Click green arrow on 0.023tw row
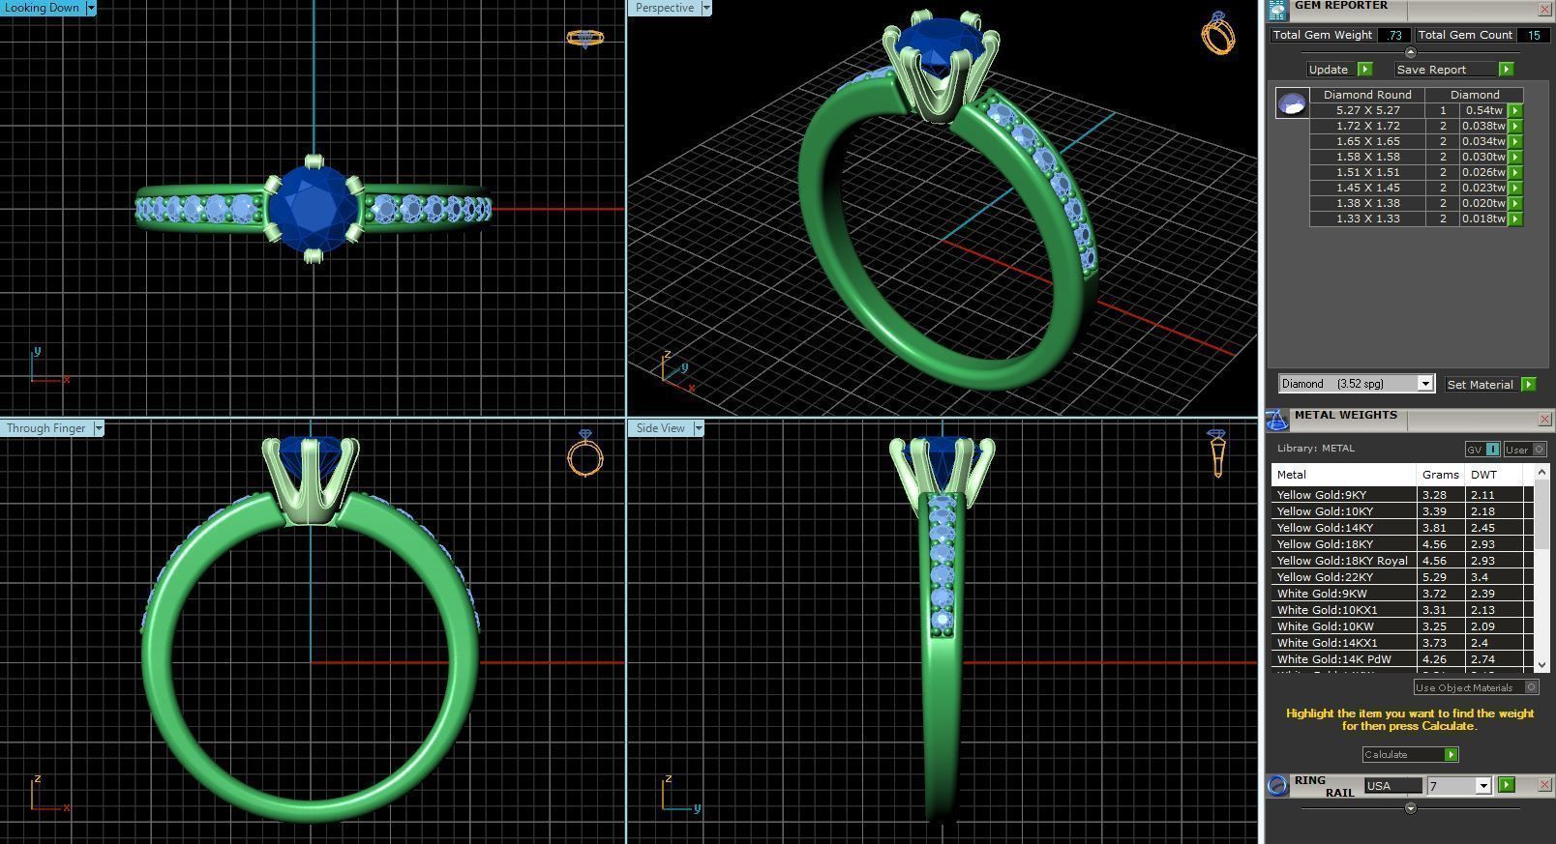 click(x=1515, y=188)
